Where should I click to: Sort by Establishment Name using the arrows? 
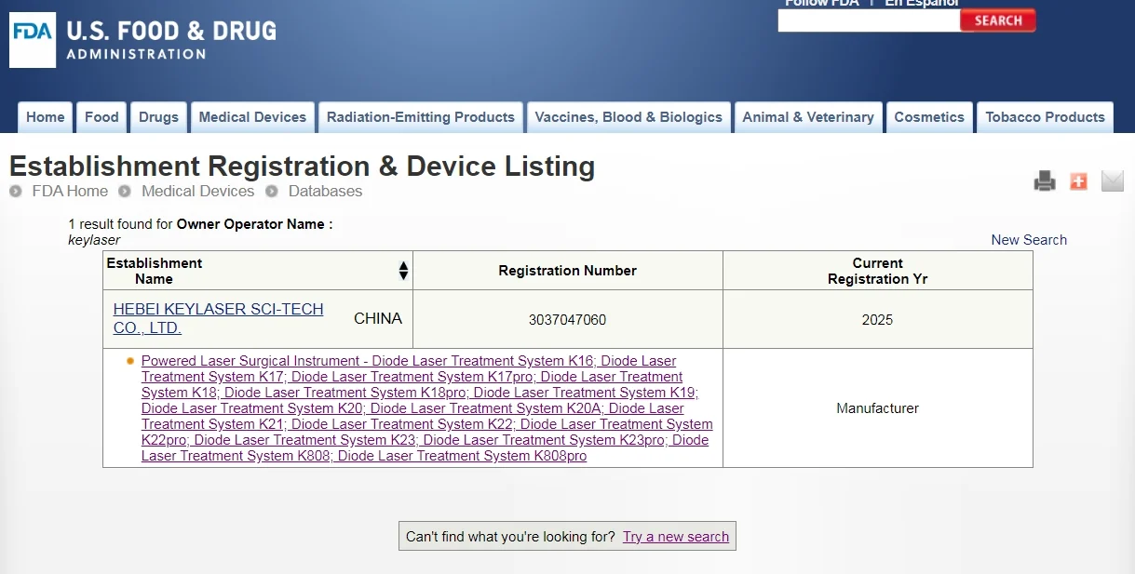tap(403, 271)
